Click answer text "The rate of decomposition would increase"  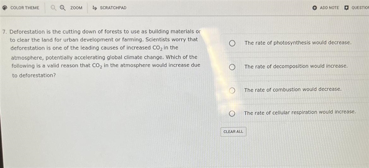(x=296, y=66)
